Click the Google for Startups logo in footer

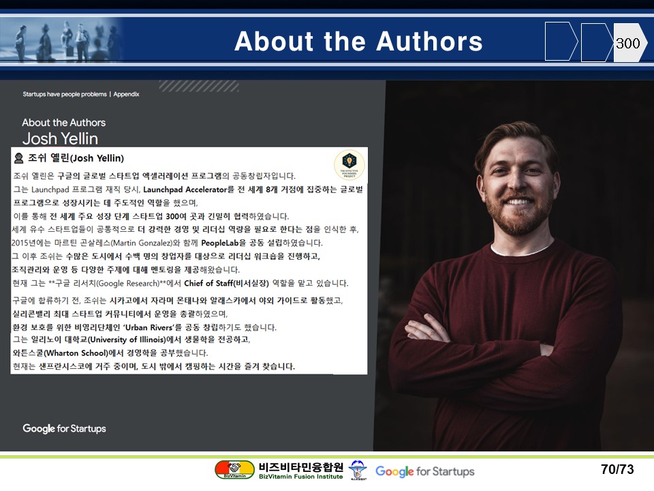pos(424,471)
